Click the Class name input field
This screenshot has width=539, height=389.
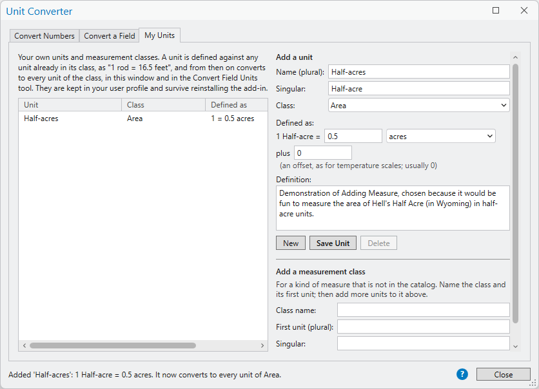[423, 310]
